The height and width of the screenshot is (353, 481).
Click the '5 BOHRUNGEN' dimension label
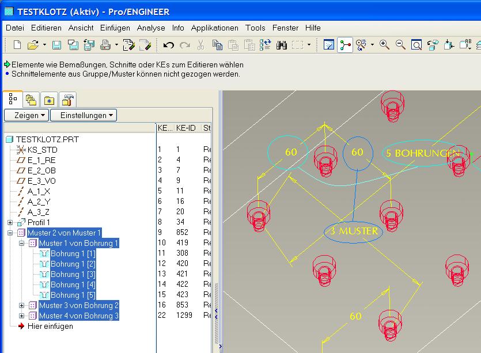click(423, 153)
